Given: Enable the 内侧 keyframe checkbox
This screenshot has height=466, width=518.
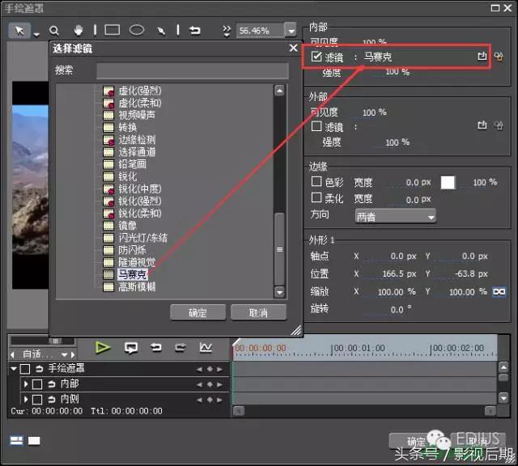Looking at the screenshot, I should (37, 400).
